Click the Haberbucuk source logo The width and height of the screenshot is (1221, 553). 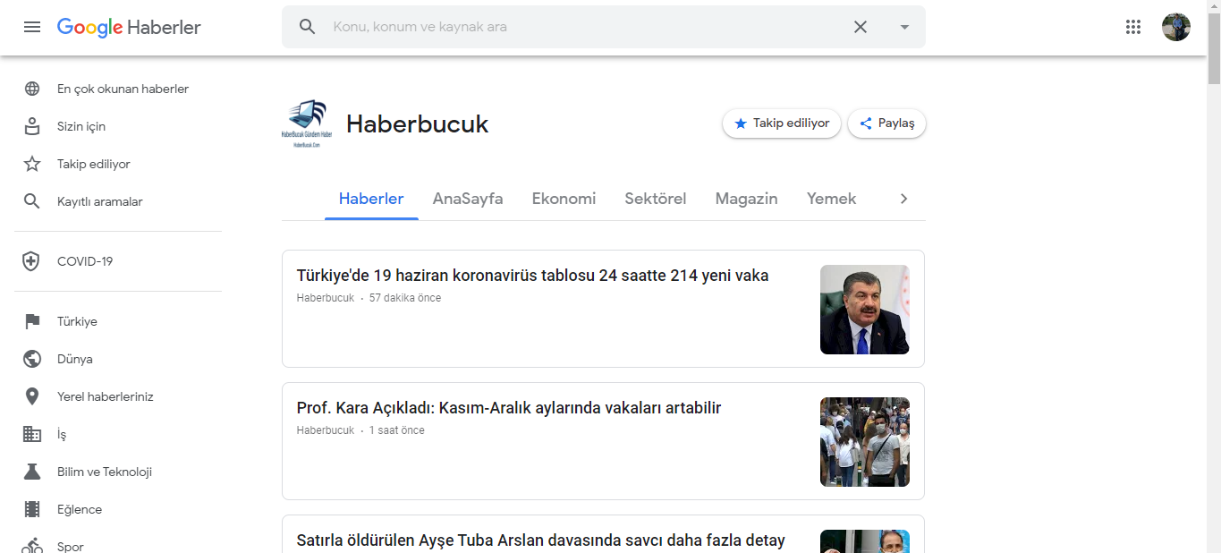coord(306,123)
